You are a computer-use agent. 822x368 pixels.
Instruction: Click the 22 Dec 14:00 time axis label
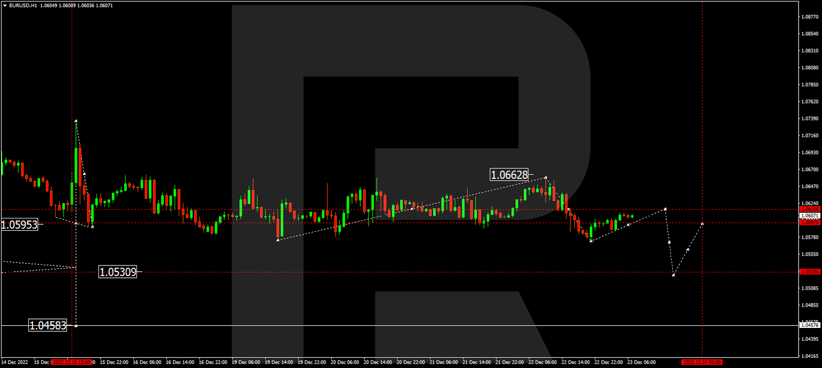pyautogui.click(x=575, y=362)
